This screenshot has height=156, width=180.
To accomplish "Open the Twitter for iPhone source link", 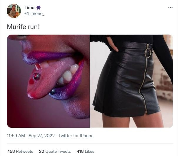I will pos(76,136).
